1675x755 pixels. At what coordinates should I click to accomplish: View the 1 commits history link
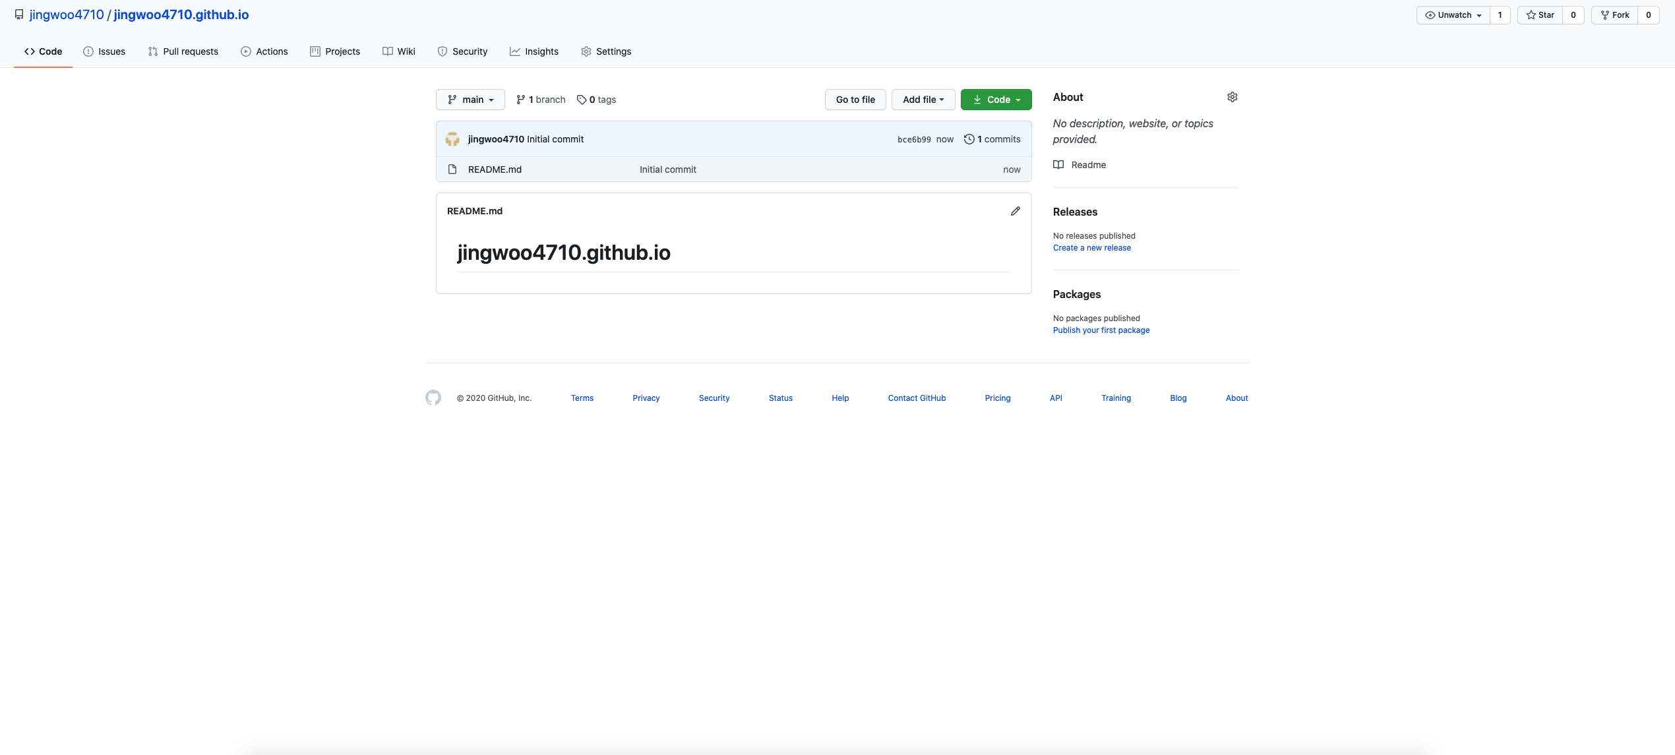coord(992,139)
